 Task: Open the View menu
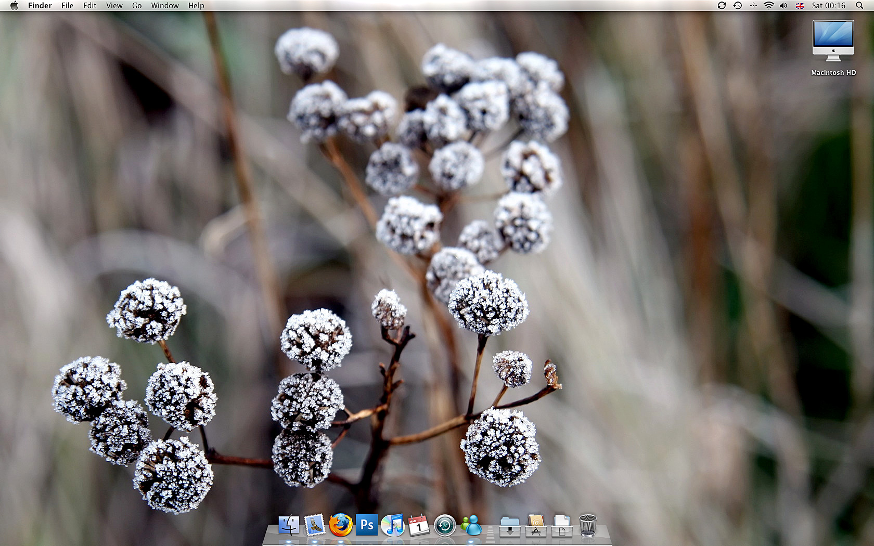114,6
